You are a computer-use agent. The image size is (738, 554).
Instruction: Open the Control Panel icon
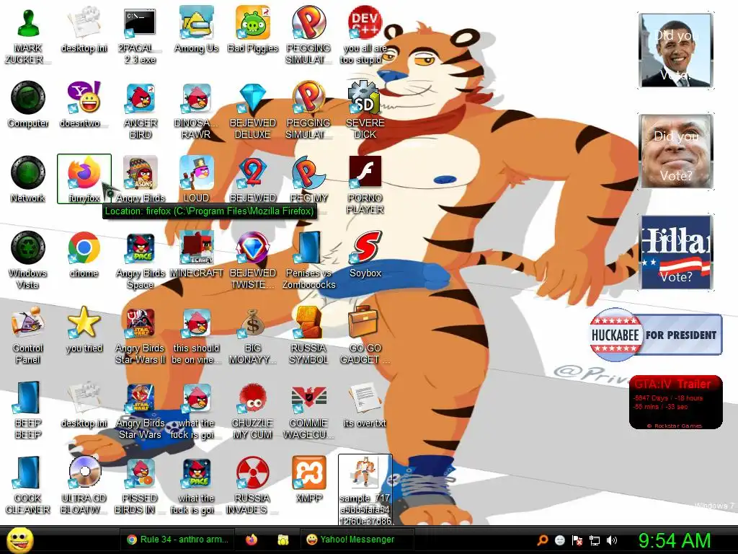coord(28,322)
